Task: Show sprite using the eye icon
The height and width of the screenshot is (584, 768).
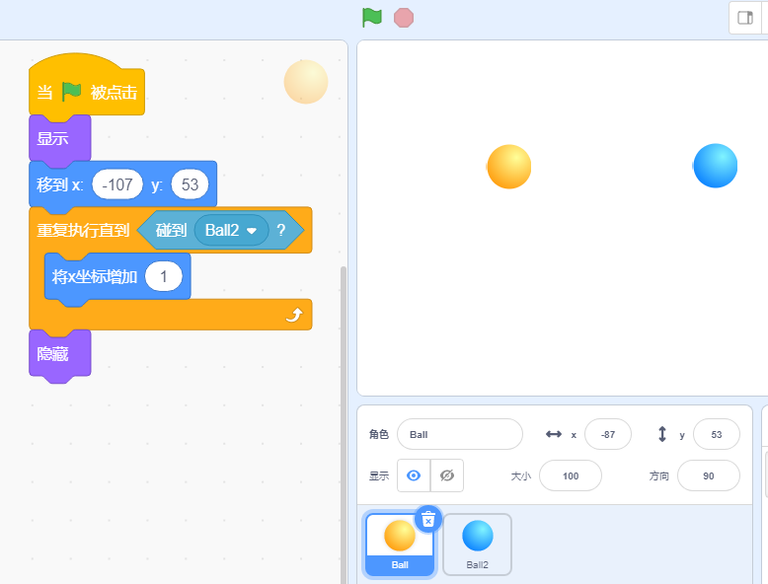Action: click(414, 475)
